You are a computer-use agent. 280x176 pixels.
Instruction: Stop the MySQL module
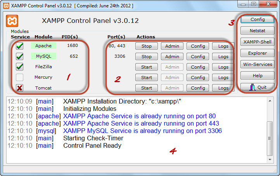(147, 57)
